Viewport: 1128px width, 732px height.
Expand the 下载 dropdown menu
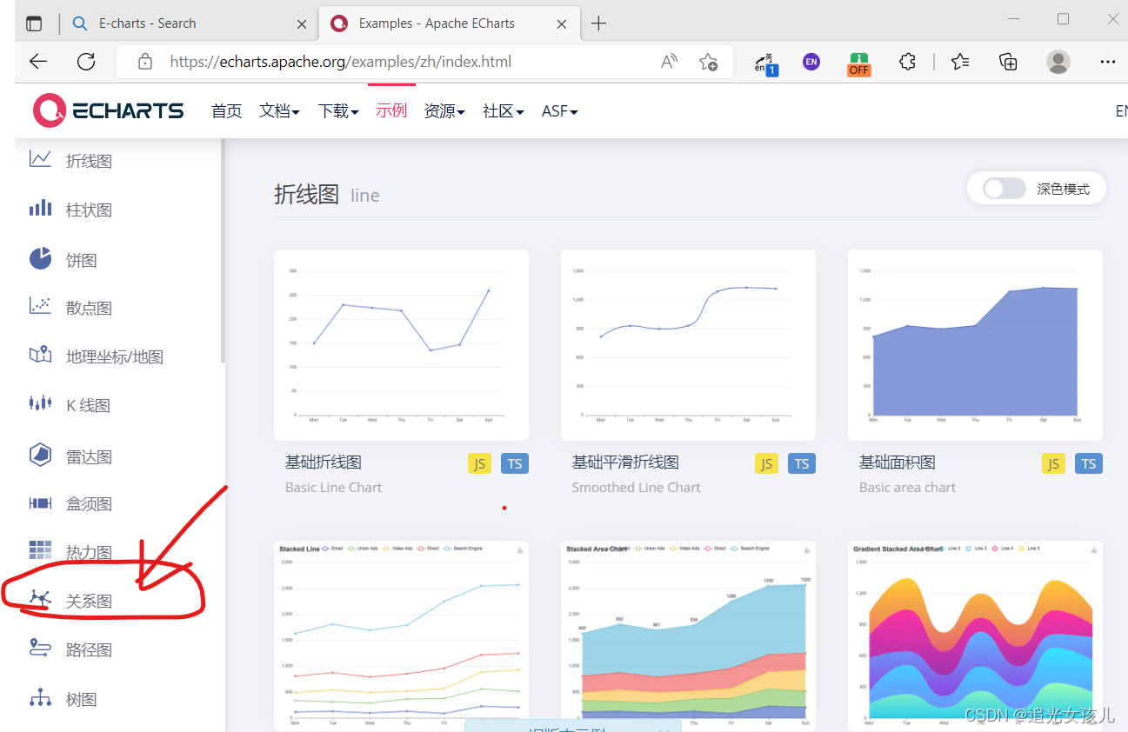coord(338,111)
